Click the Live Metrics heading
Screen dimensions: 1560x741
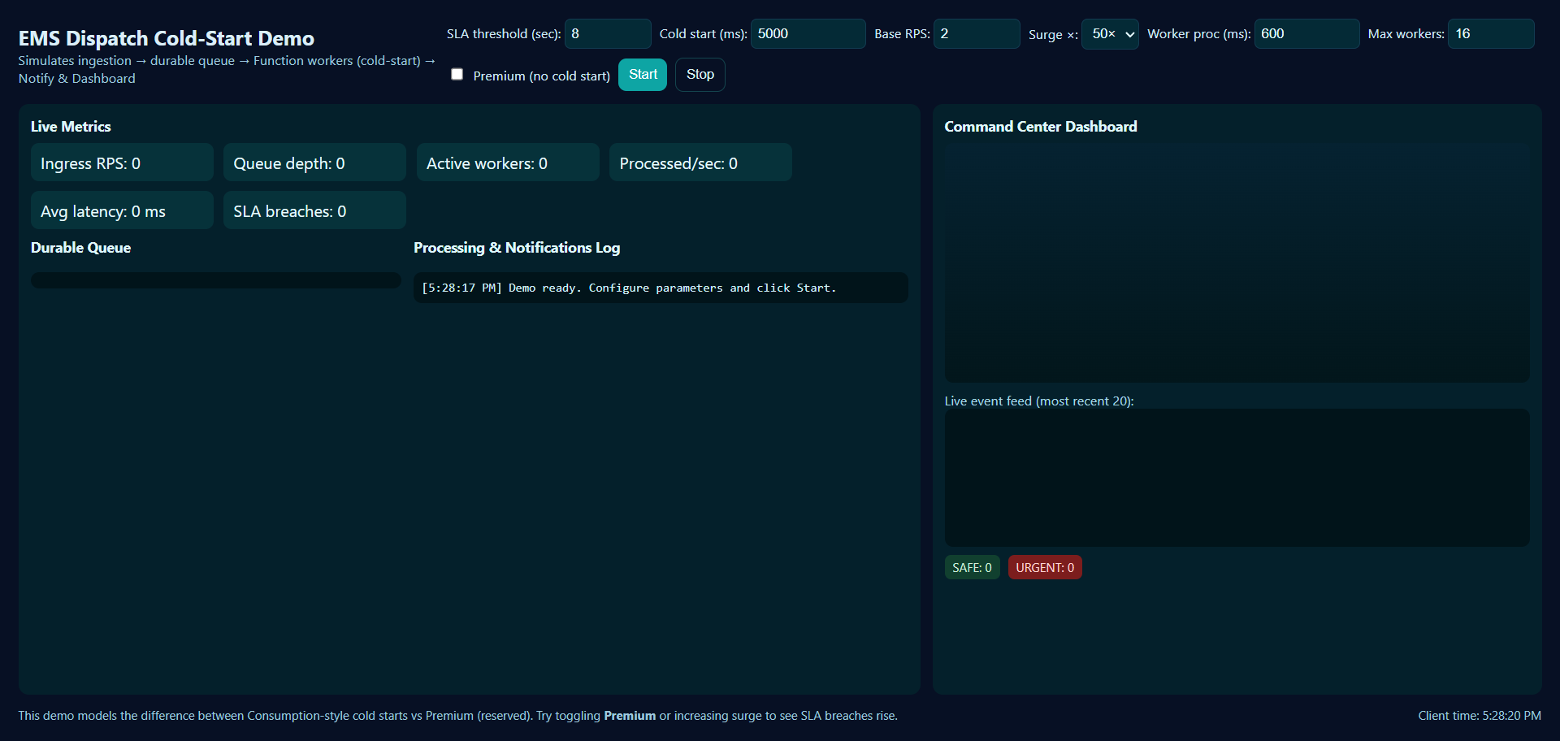71,127
